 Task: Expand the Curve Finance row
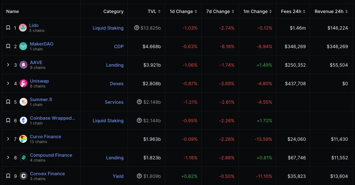pyautogui.click(x=8, y=139)
